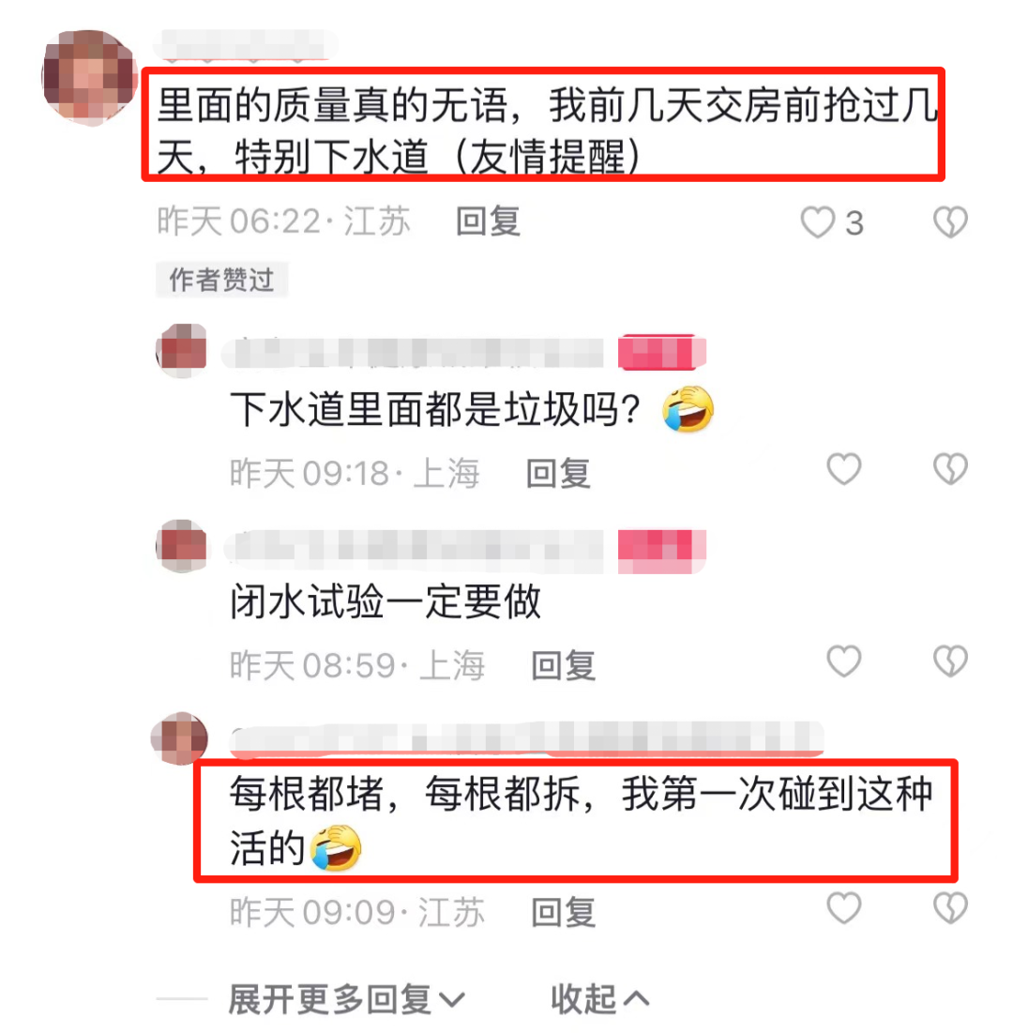Like the 闭水试验 reply at 08:59

844,661
